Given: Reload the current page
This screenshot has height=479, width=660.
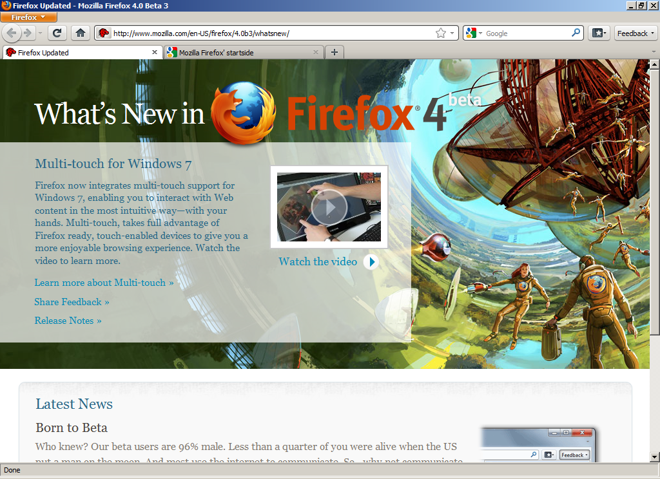Looking at the screenshot, I should [57, 33].
